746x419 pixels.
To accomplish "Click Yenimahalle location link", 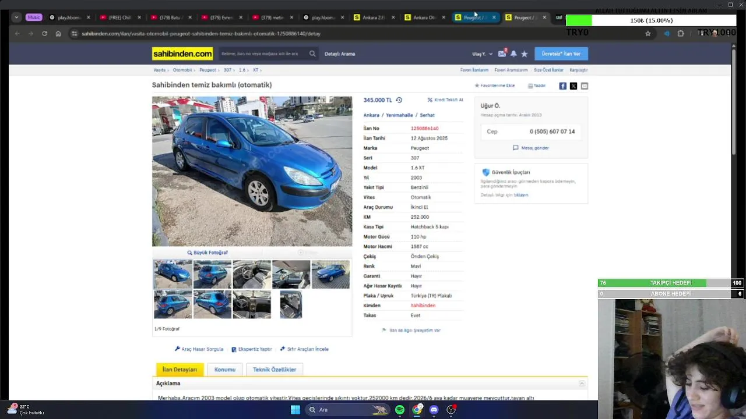I will pos(399,115).
